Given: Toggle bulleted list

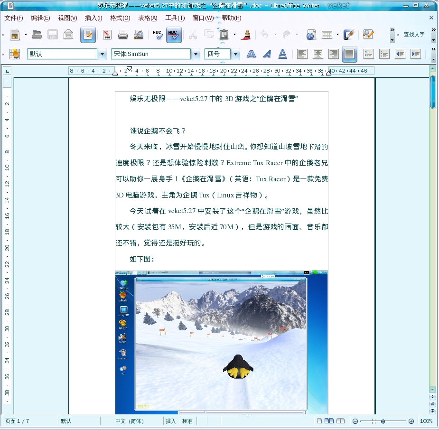Looking at the screenshot, I should pyautogui.click(x=384, y=54).
